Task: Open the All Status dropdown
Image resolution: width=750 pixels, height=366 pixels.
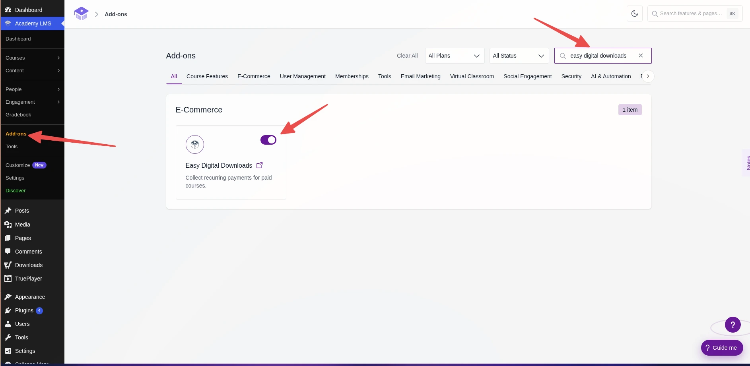Action: (x=519, y=56)
